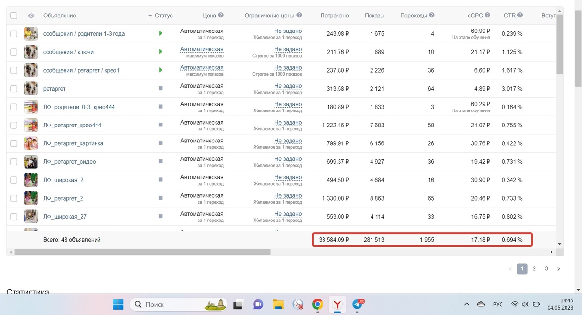
Task: Click the help icon next to CTR
Action: tap(520, 16)
